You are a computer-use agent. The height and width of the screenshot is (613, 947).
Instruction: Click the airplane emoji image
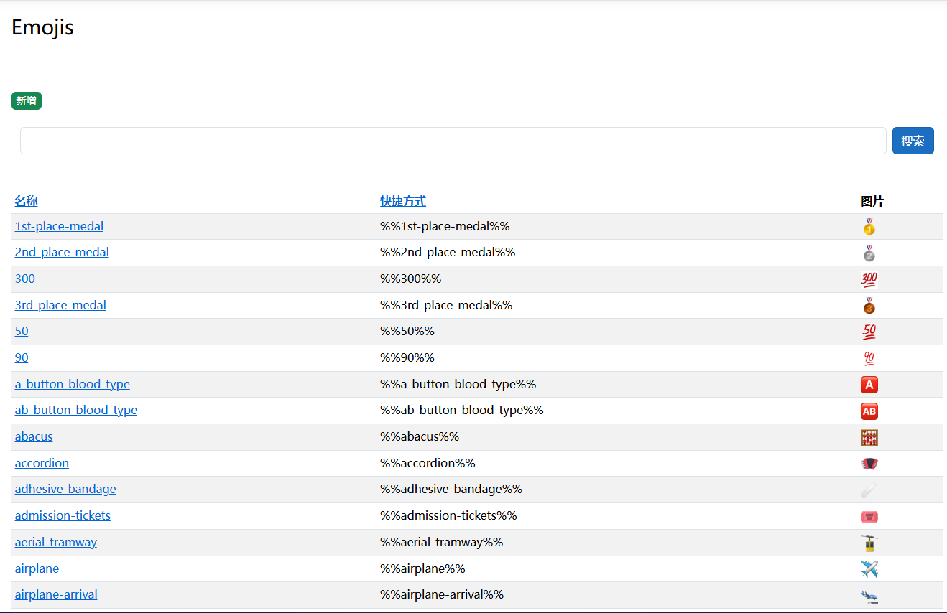tap(869, 569)
